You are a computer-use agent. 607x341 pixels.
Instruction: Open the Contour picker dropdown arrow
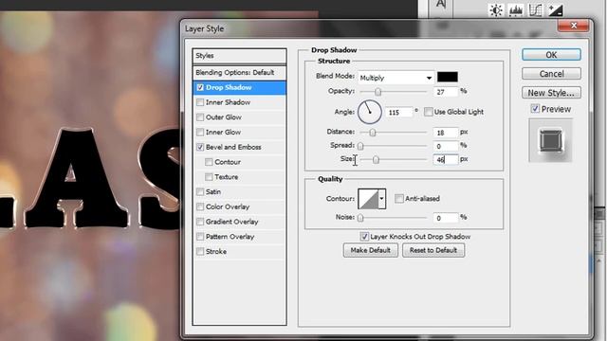click(381, 199)
